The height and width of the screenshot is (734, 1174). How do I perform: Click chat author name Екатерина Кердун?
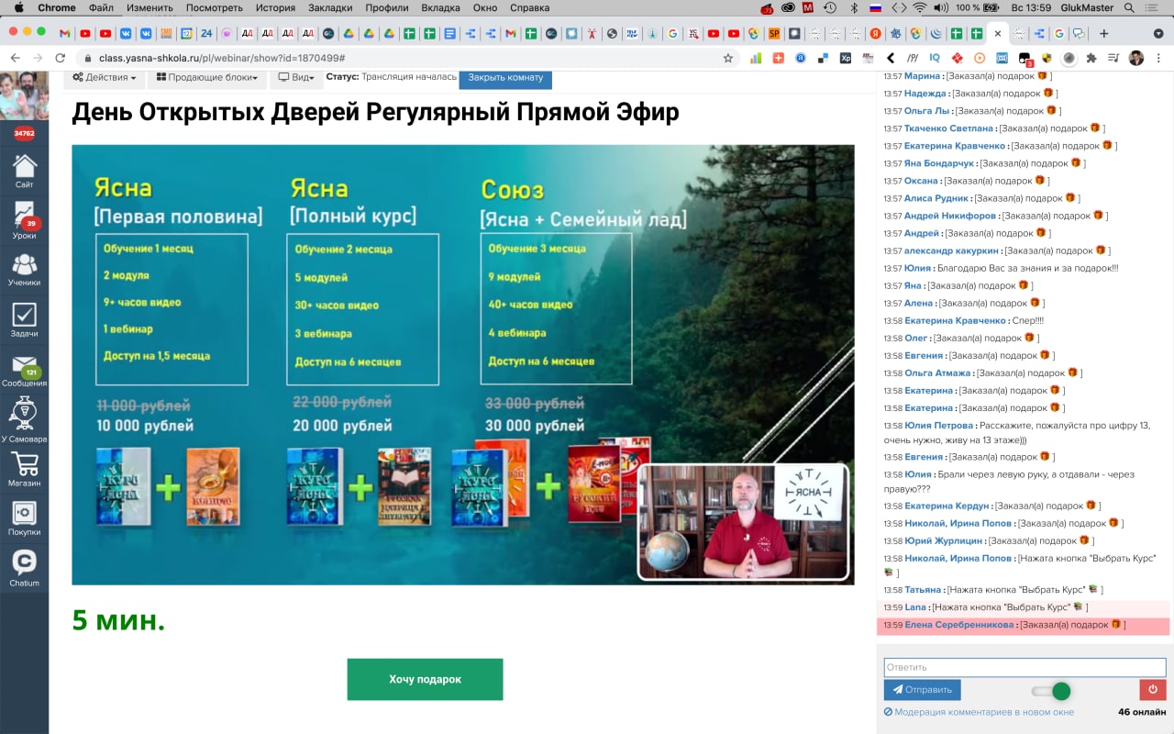click(947, 506)
